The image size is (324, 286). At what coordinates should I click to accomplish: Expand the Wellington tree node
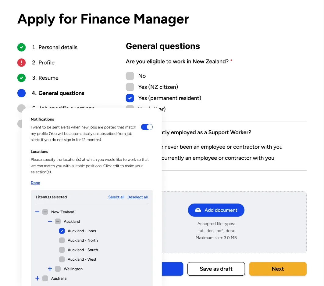50,269
